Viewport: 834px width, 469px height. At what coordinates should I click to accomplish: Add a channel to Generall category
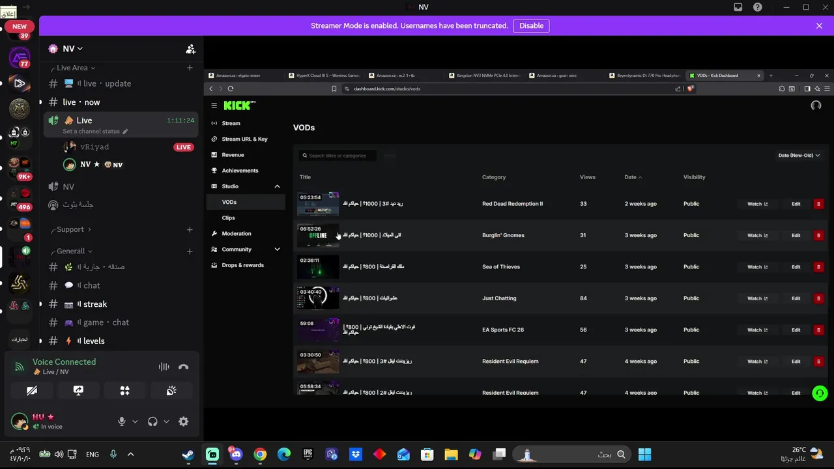point(190,251)
